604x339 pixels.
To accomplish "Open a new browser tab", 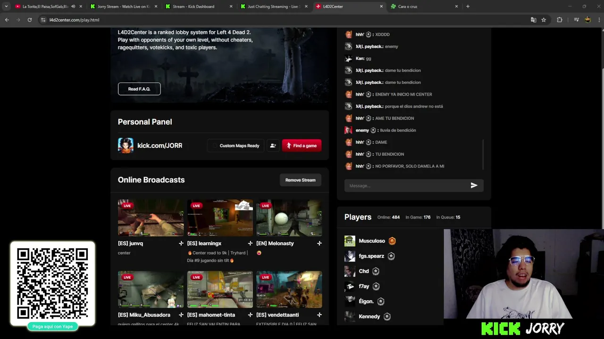I will coord(468,7).
